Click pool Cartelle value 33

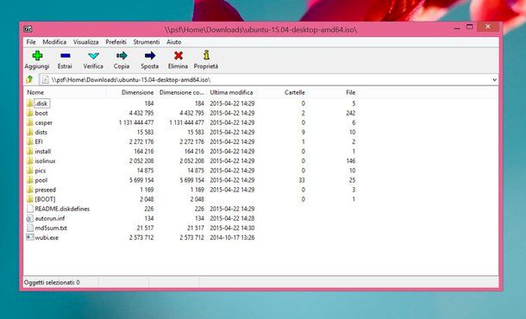pyautogui.click(x=302, y=180)
